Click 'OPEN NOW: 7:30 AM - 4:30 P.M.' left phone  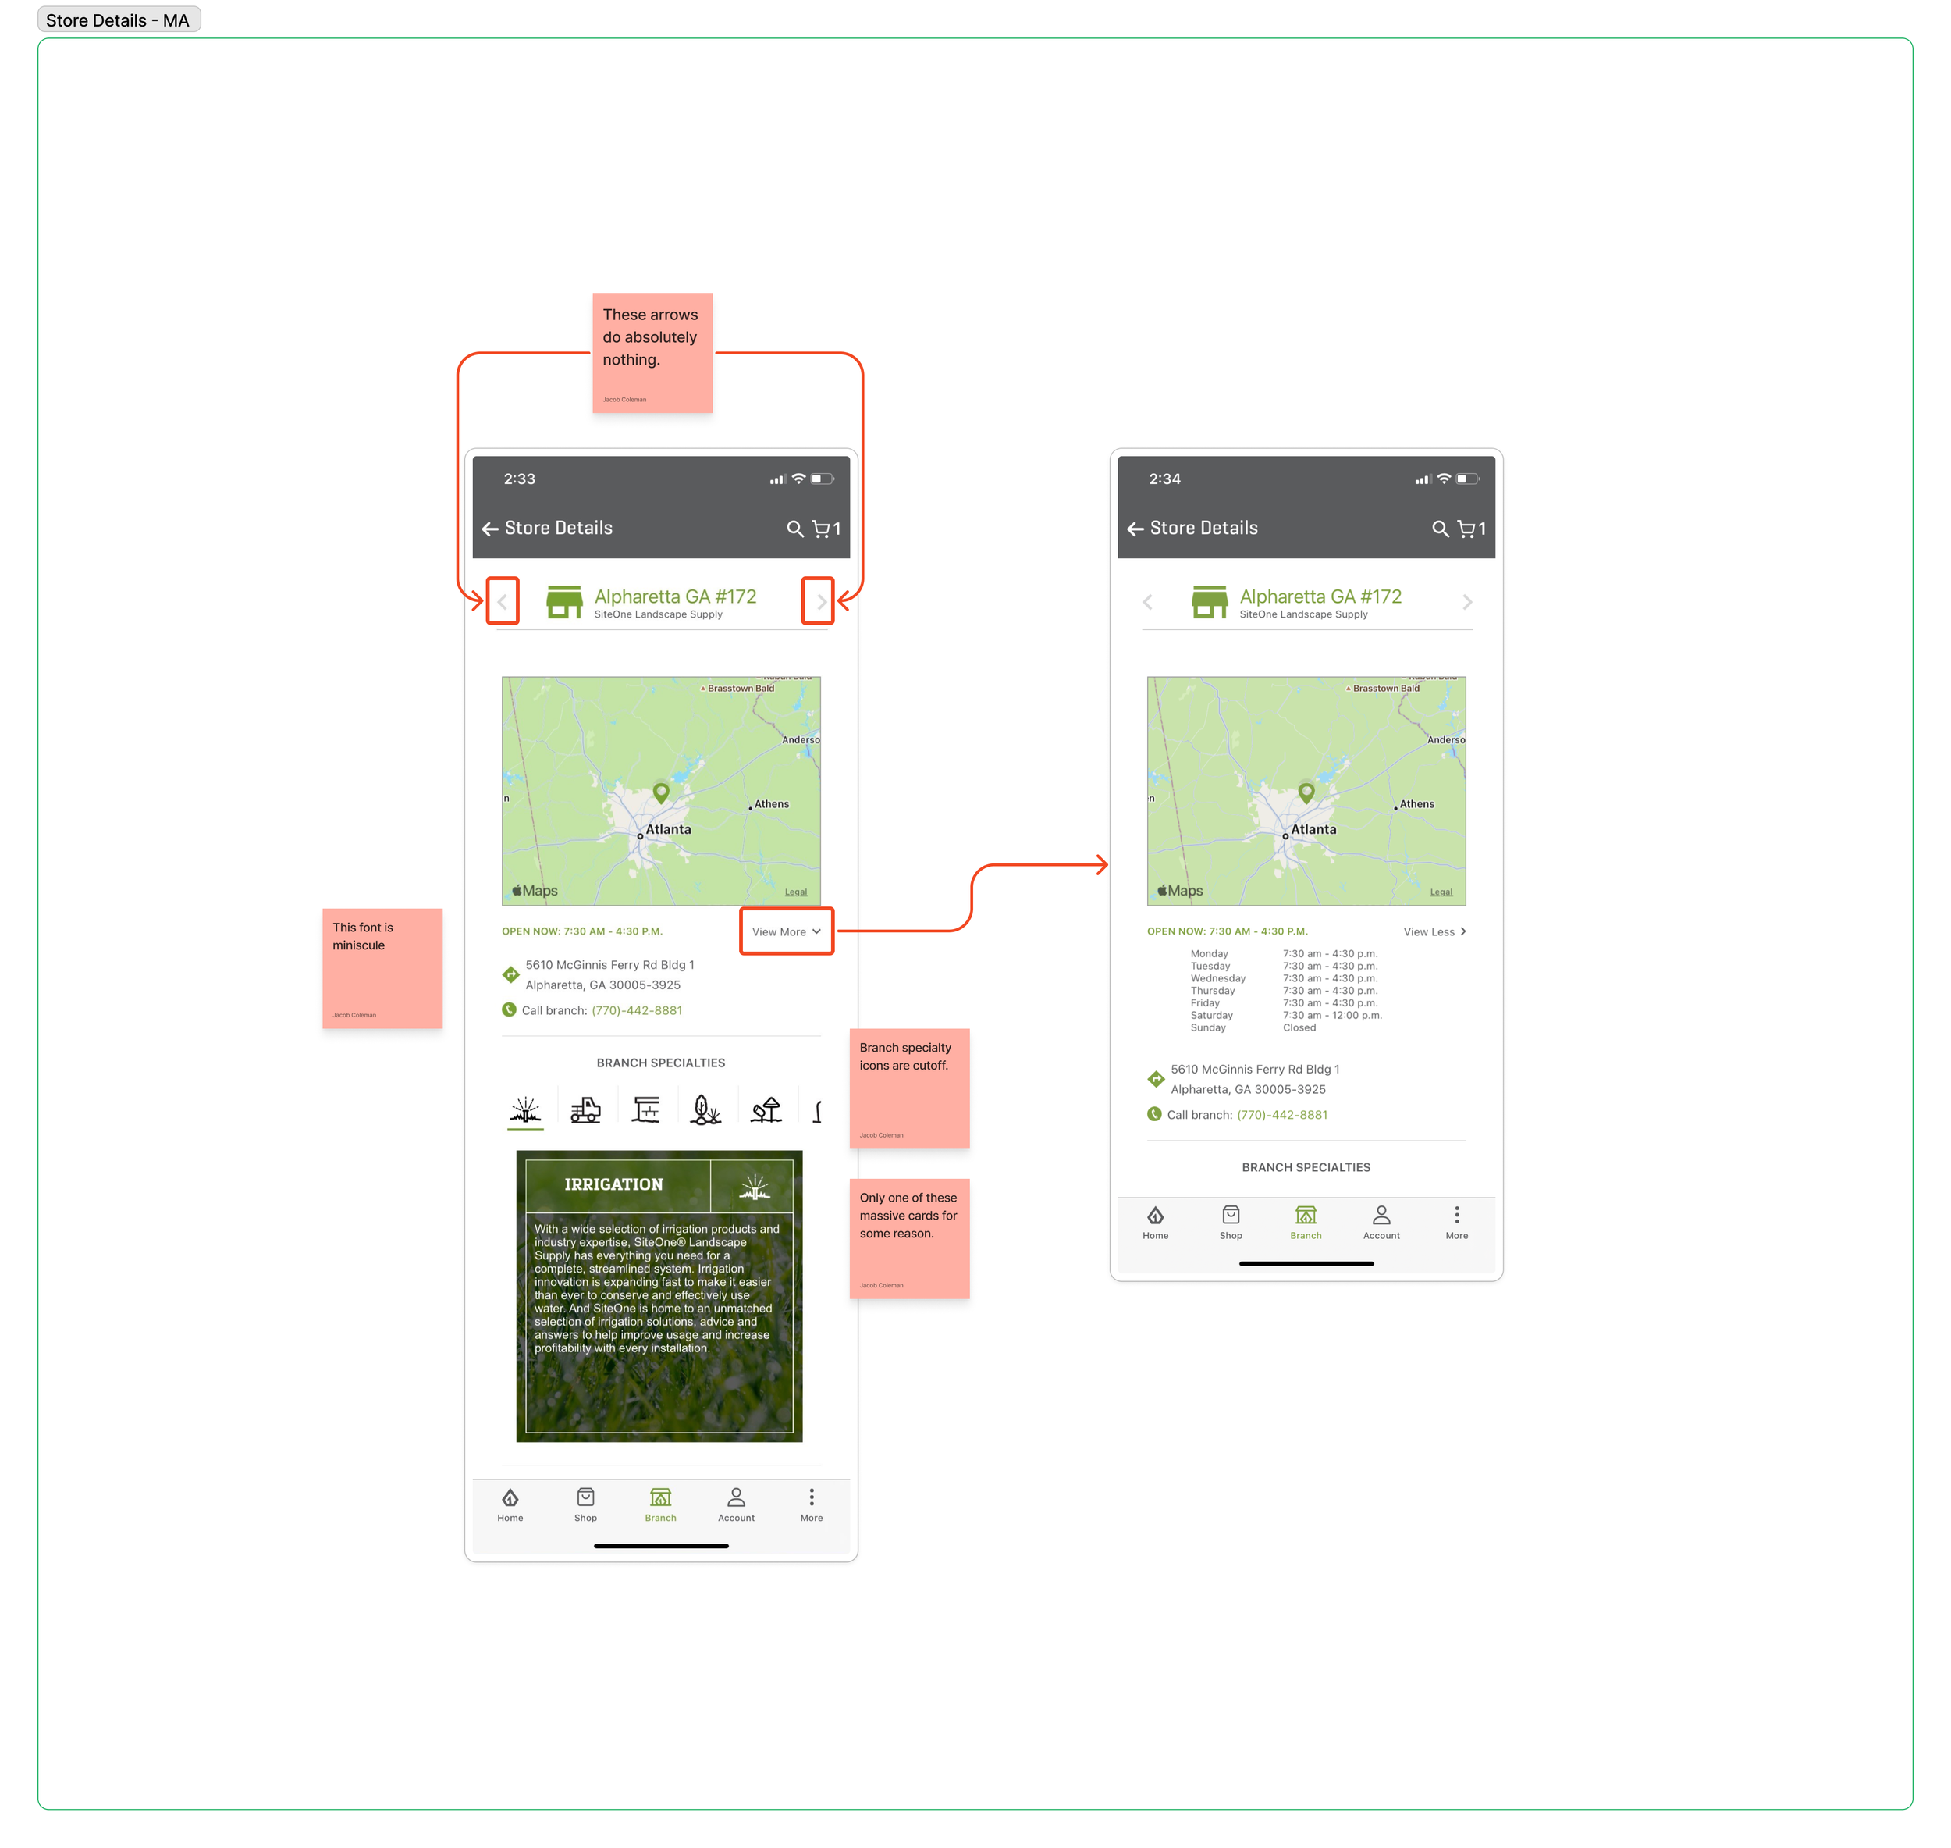point(582,931)
